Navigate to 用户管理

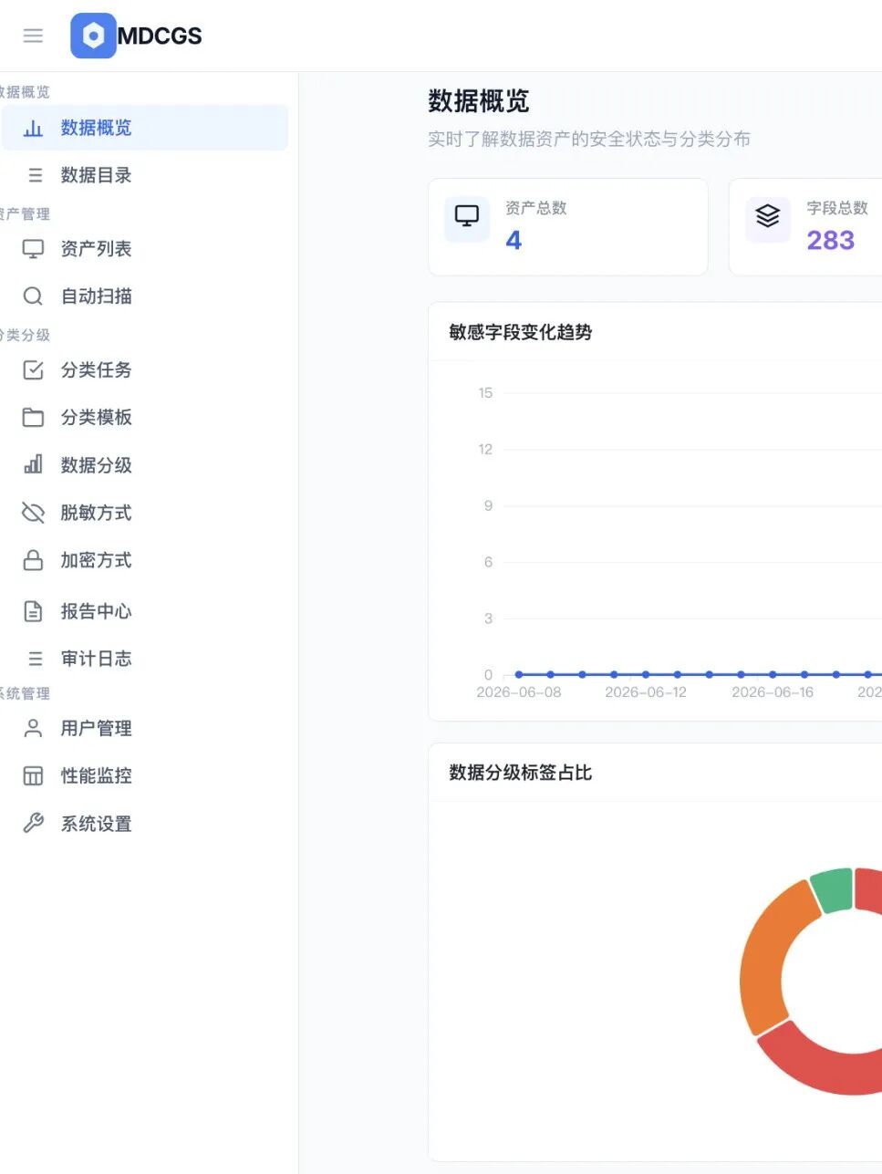pyautogui.click(x=144, y=728)
